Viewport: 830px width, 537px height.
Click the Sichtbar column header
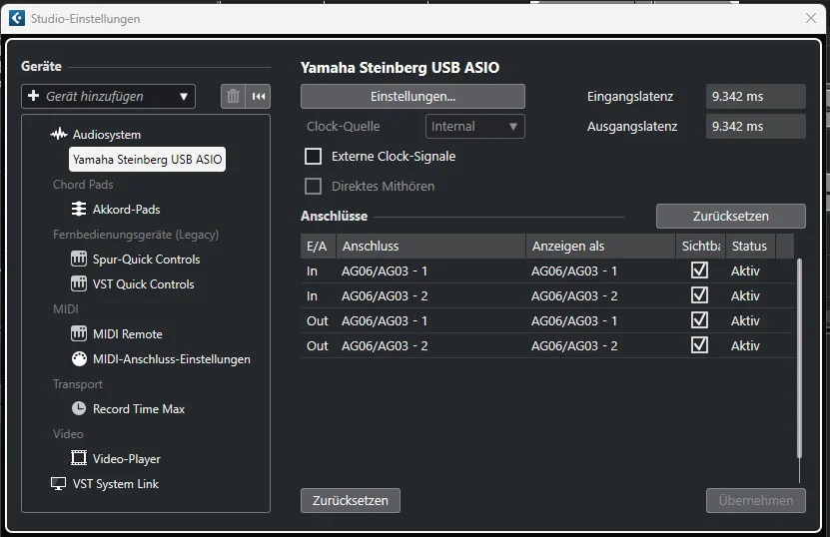point(701,246)
